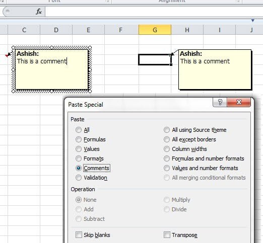Screen dimensions: 263x243
Task: Click the comment text being edited
Action: [x=42, y=61]
